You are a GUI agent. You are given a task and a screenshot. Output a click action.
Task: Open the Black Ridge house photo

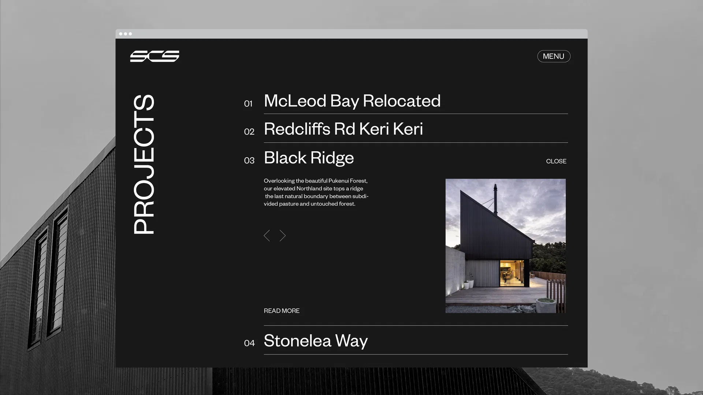pos(505,246)
